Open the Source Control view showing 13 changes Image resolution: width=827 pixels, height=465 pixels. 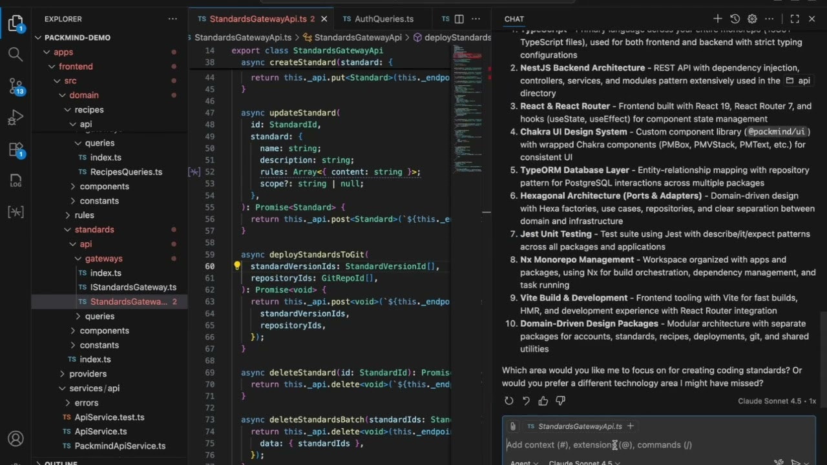pos(16,87)
